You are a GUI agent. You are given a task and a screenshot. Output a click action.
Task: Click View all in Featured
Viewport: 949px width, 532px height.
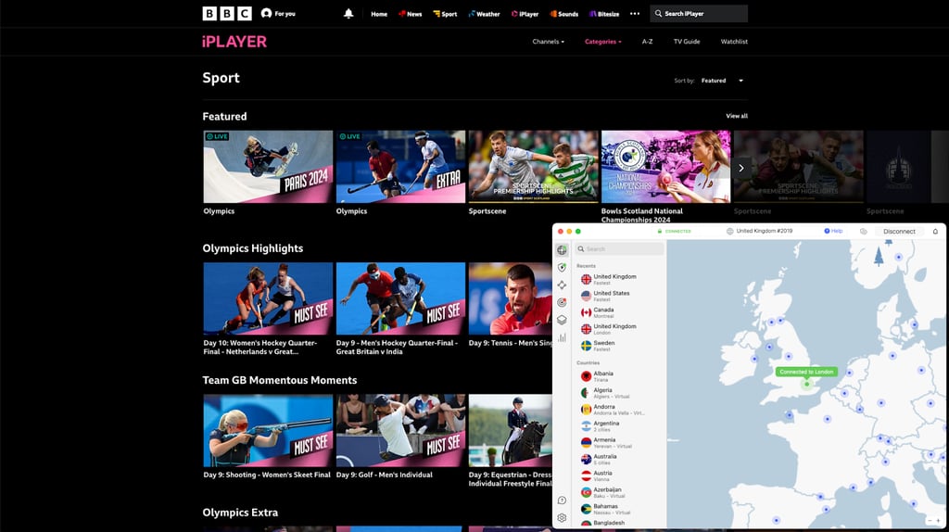[x=737, y=116]
